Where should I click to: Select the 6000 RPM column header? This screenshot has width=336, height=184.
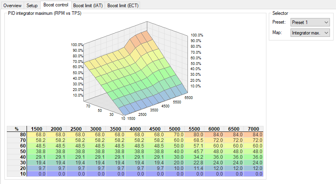214,129
